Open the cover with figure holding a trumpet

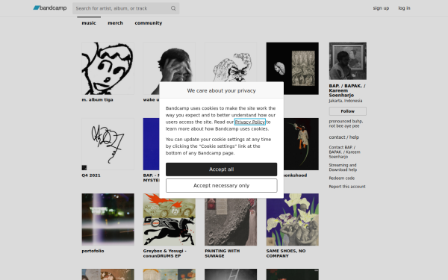tap(301, 144)
